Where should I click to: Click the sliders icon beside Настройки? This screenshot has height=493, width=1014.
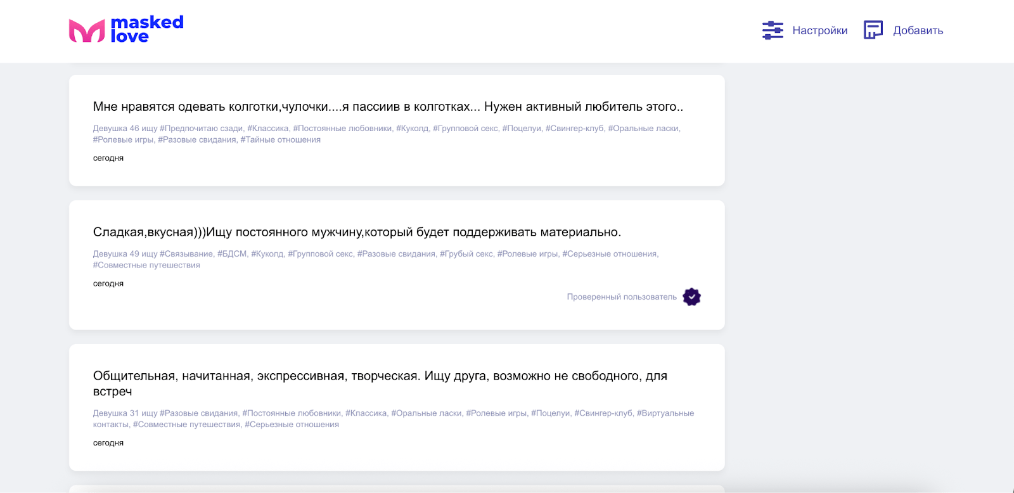click(x=773, y=30)
